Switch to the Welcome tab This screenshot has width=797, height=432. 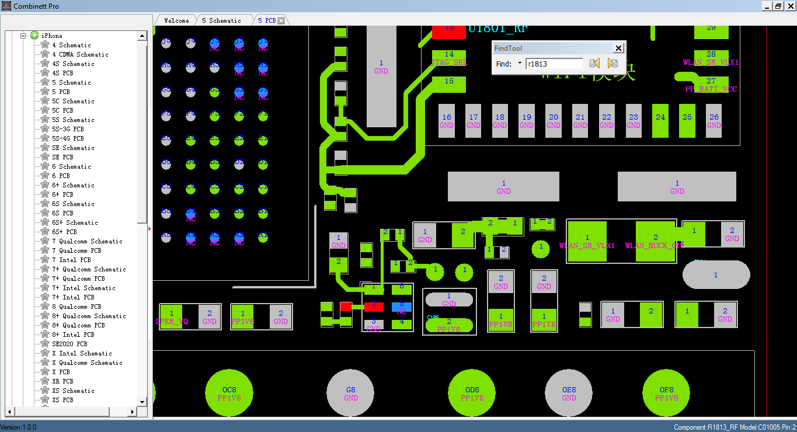176,20
